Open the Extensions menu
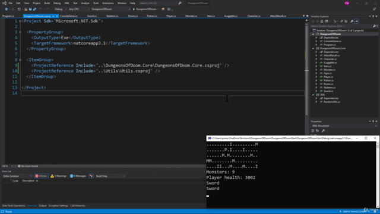 pos(108,3)
